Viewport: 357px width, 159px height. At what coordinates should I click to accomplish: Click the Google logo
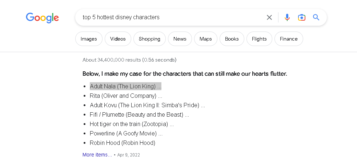(42, 17)
